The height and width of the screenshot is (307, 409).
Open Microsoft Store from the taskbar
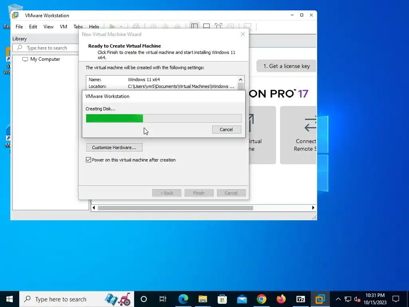[222, 299]
